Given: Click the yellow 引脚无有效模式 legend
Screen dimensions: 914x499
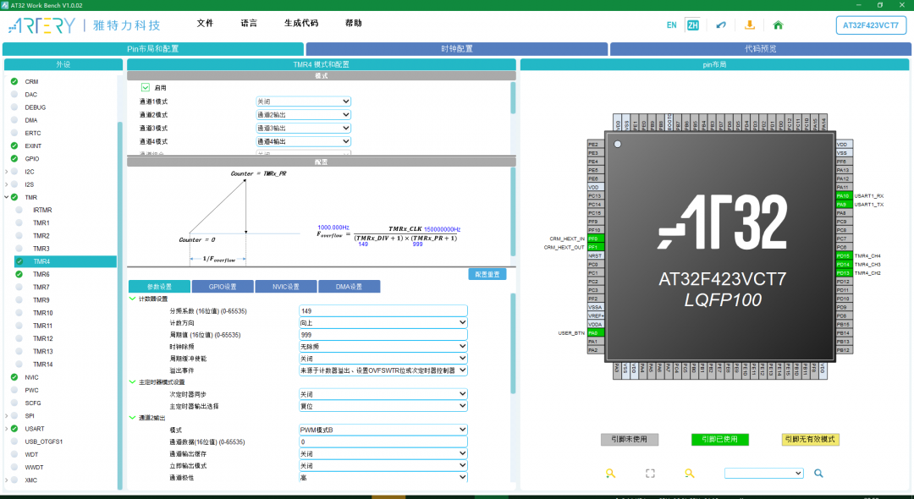Looking at the screenshot, I should pyautogui.click(x=810, y=440).
